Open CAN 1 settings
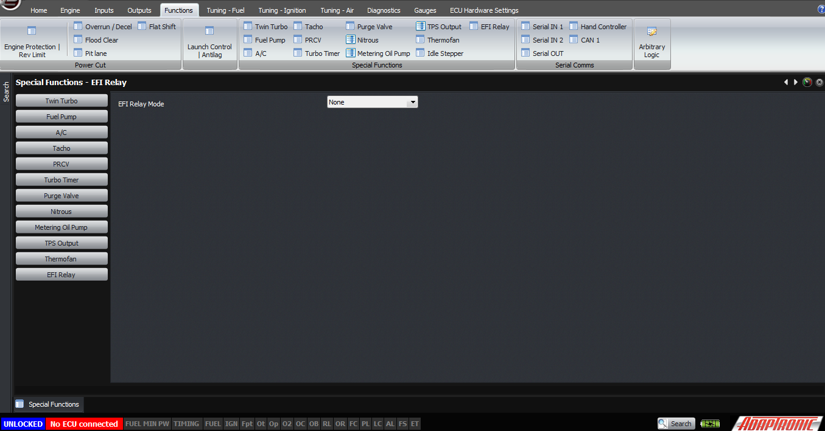 (x=585, y=40)
